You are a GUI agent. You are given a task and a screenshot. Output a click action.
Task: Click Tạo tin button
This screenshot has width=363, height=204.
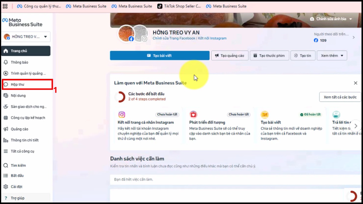point(303,56)
